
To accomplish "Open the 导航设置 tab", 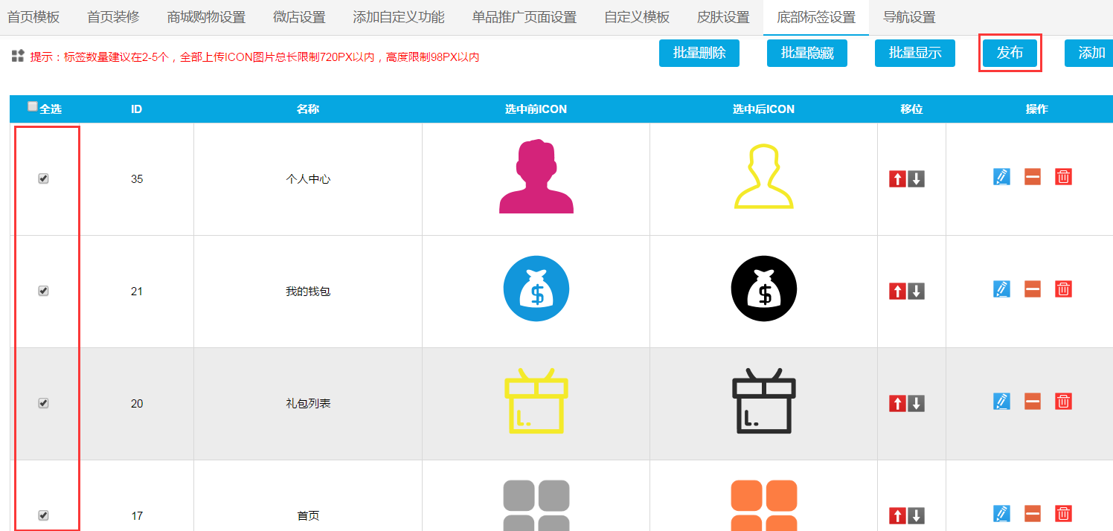I will pos(909,17).
